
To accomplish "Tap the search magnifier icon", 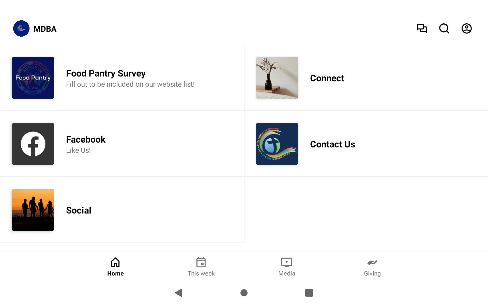I will pyautogui.click(x=444, y=28).
